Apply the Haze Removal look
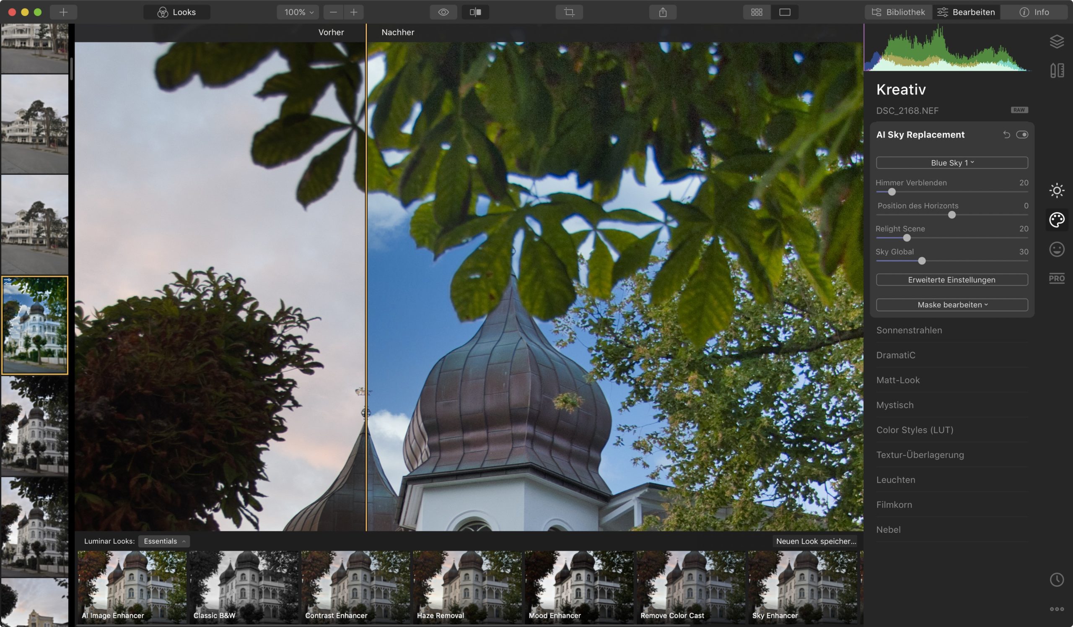The width and height of the screenshot is (1073, 627). tap(467, 588)
